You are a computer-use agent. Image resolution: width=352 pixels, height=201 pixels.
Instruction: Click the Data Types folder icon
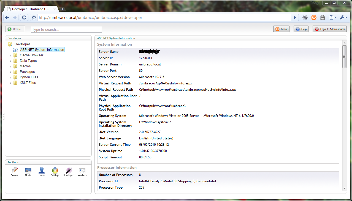[15, 61]
